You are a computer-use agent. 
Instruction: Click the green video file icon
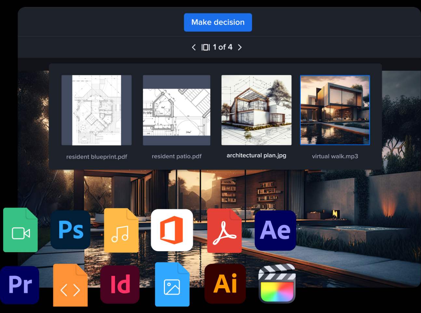(20, 230)
